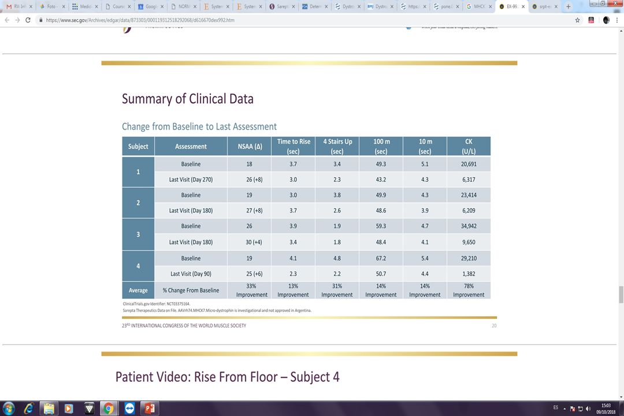Click the CK value '34,942'
Image resolution: width=624 pixels, height=416 pixels.
point(469,226)
